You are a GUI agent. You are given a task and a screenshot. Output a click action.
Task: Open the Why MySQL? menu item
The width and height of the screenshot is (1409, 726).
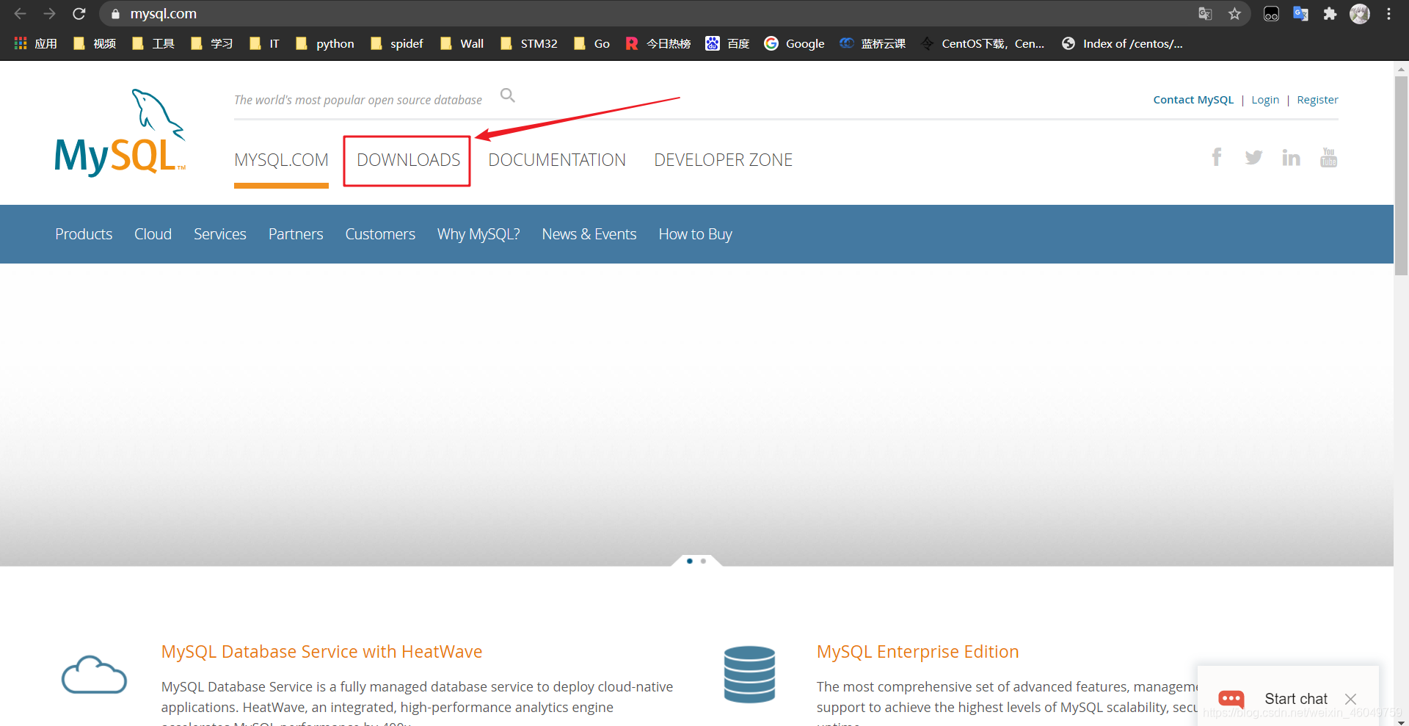click(x=478, y=234)
